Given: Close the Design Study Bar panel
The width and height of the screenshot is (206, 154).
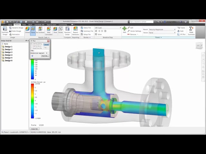Looking at the screenshot, I should (28, 41).
